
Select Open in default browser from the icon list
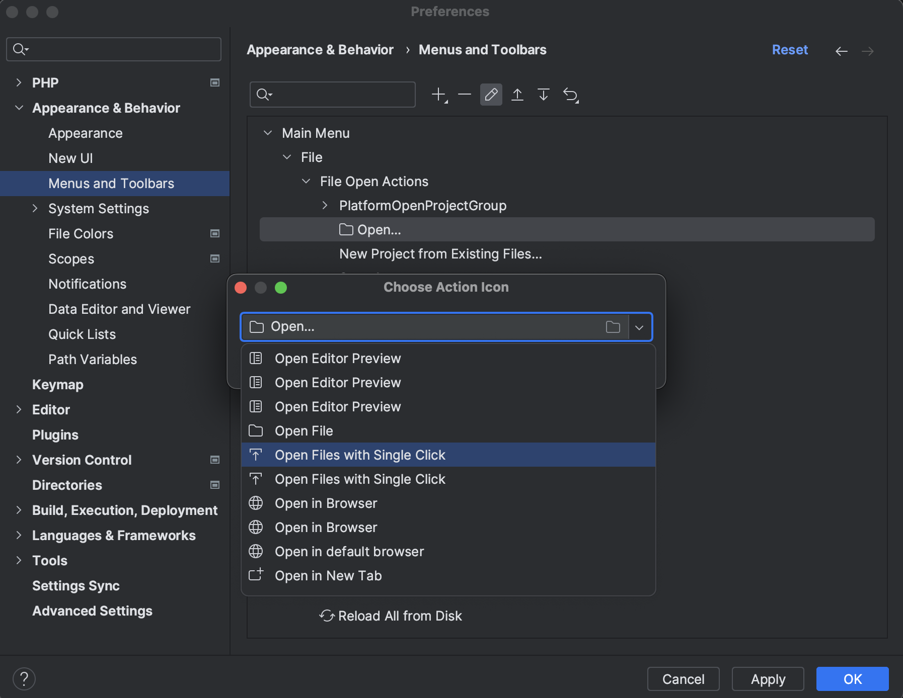[349, 551]
